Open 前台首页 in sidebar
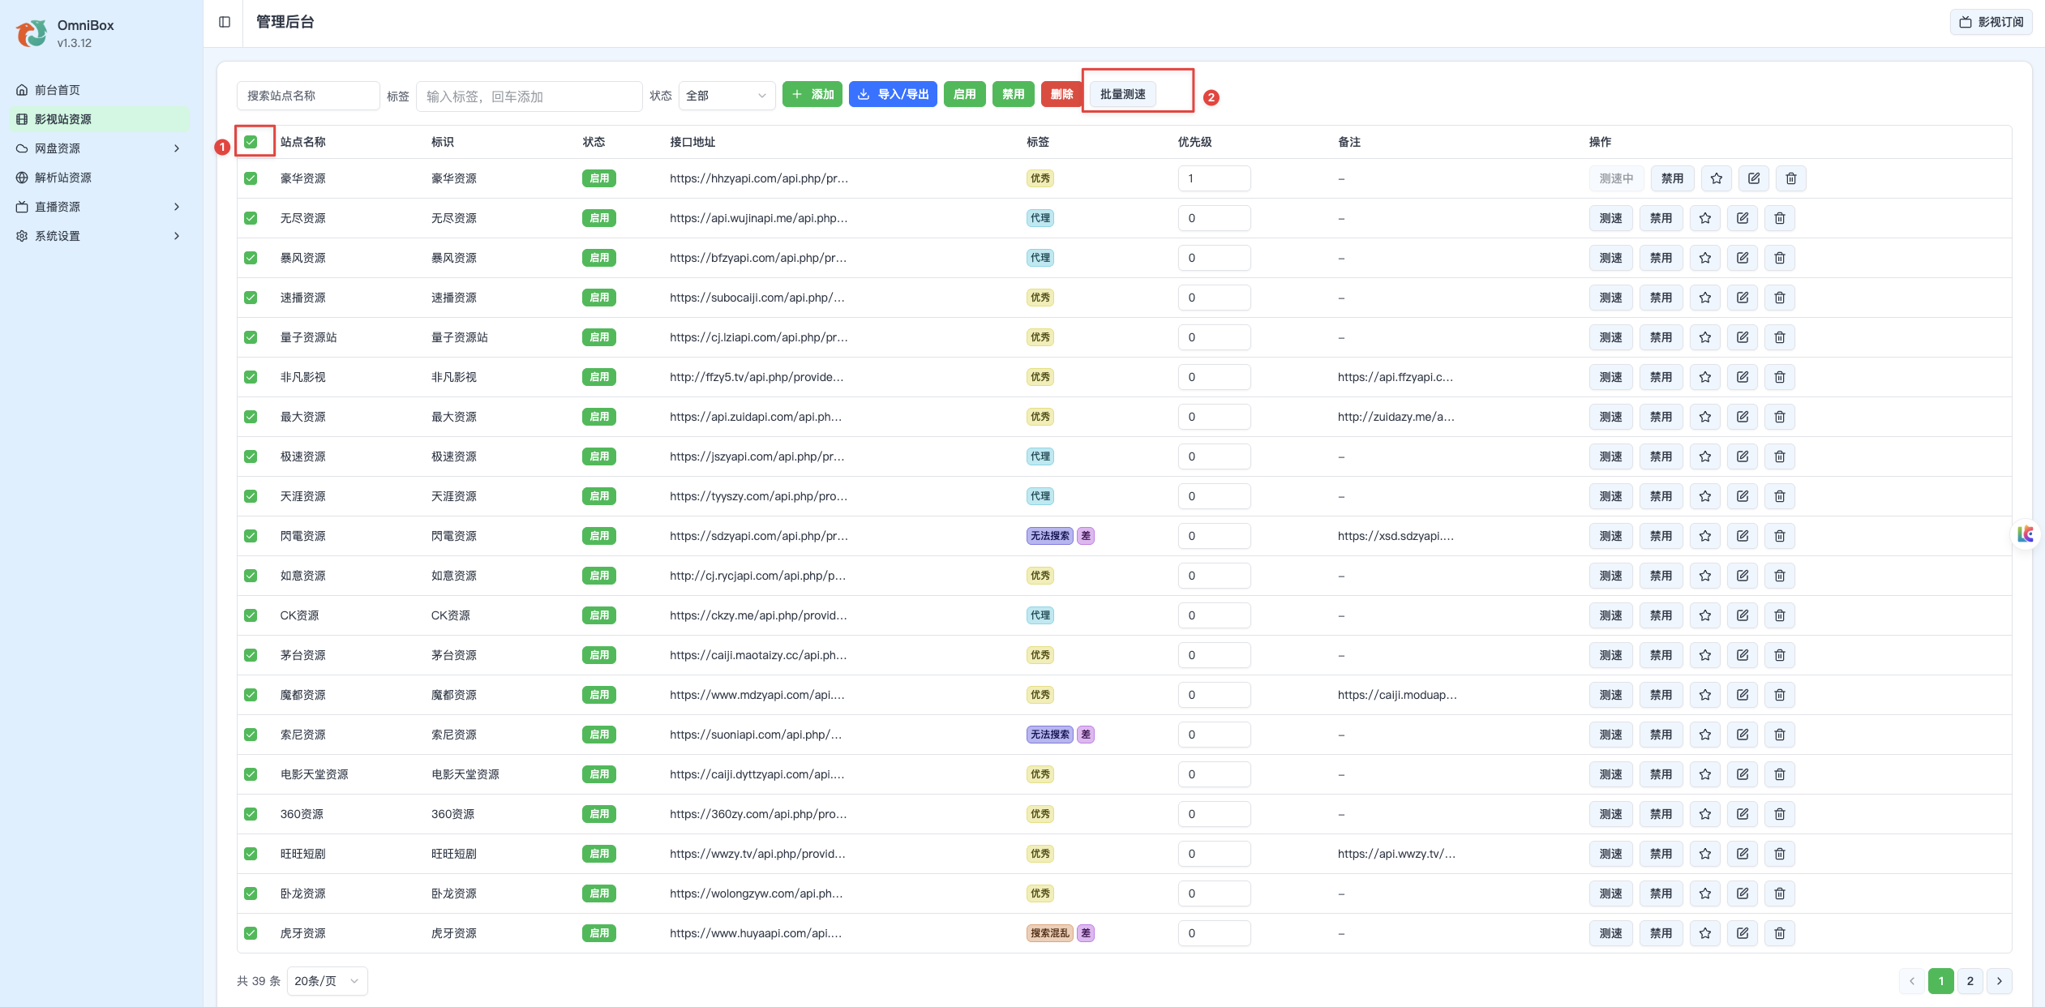This screenshot has width=2045, height=1007. pyautogui.click(x=101, y=90)
